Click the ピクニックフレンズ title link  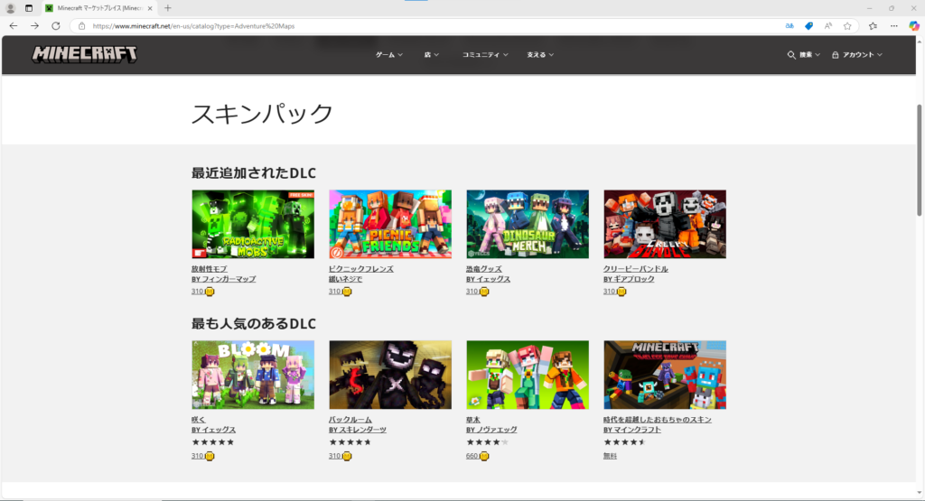360,269
